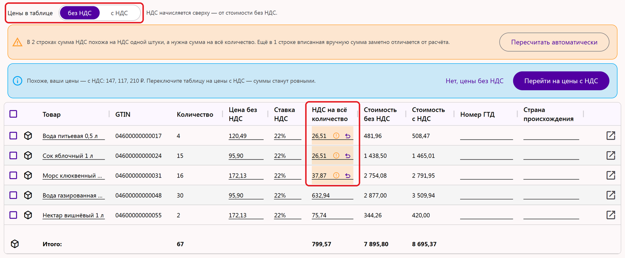Switch table prices to «с НДС»

[x=119, y=13]
